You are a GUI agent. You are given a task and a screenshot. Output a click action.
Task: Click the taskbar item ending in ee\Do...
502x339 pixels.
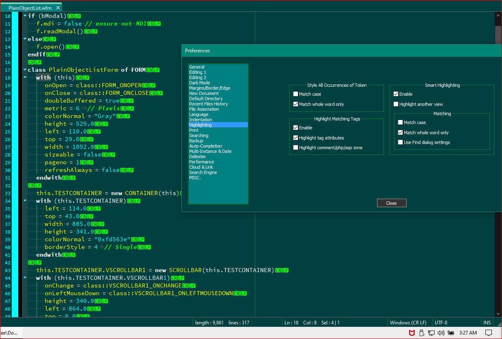pyautogui.click(x=11, y=333)
